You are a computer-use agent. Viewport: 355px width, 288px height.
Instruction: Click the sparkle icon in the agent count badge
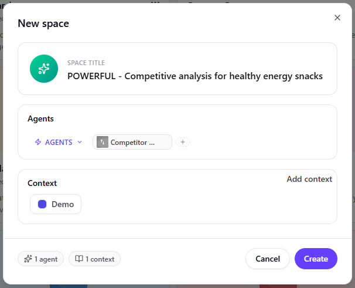(28, 259)
